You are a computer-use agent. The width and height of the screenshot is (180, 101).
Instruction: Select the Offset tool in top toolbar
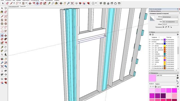pos(34,3)
